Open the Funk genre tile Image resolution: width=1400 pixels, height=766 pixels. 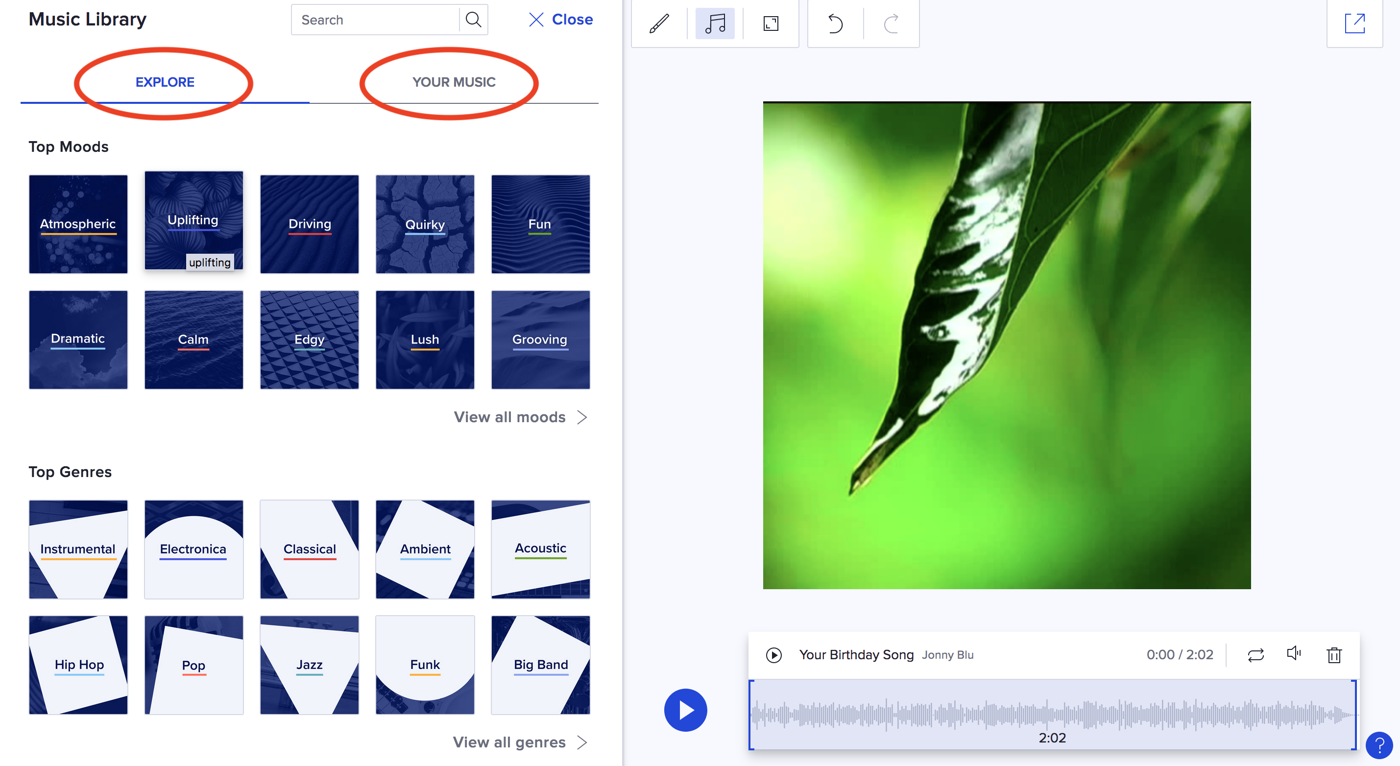pos(425,665)
